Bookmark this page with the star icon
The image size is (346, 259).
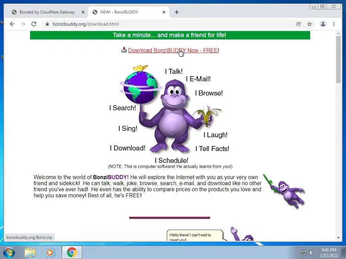(310, 24)
